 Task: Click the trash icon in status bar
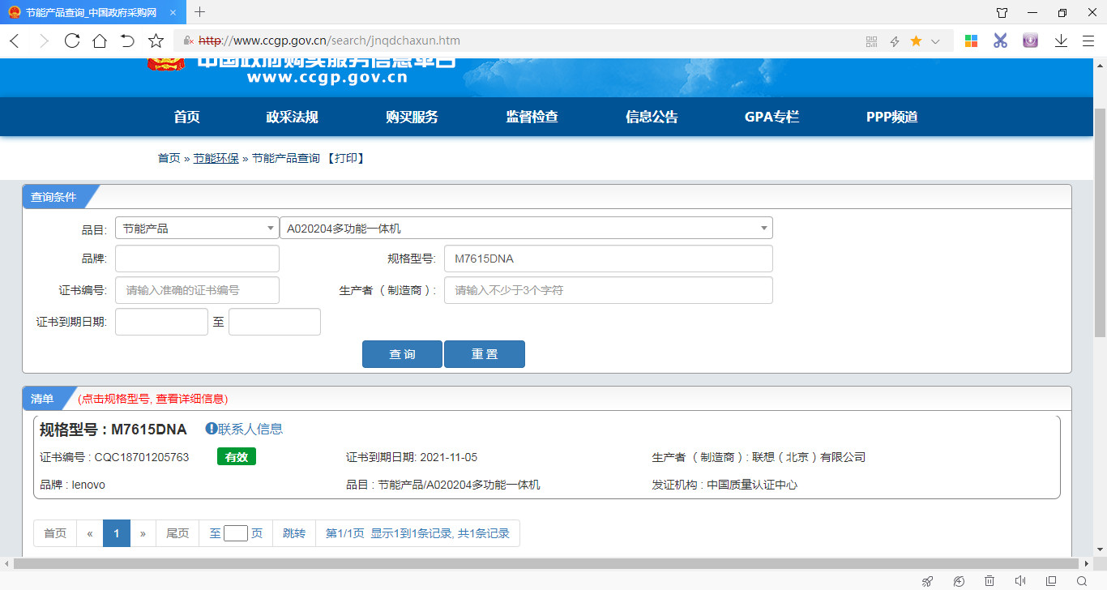[989, 580]
